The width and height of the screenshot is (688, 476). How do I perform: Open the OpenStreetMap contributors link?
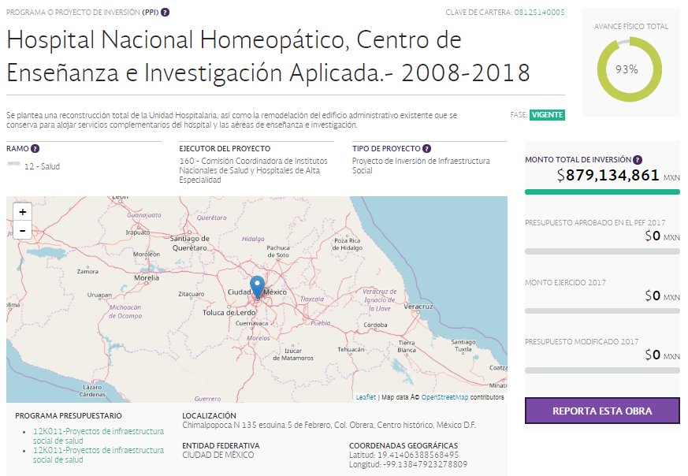444,397
